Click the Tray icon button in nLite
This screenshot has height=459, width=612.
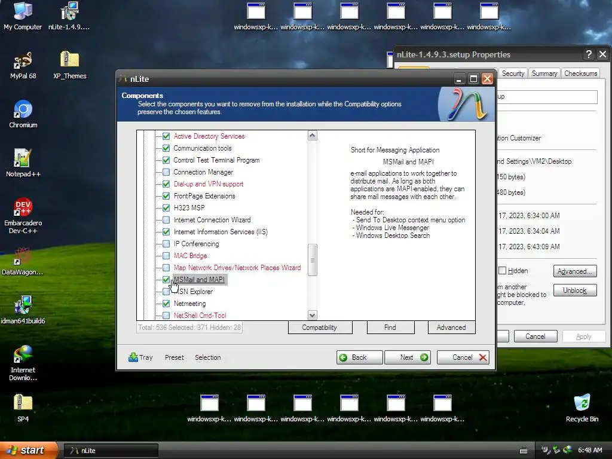(140, 357)
